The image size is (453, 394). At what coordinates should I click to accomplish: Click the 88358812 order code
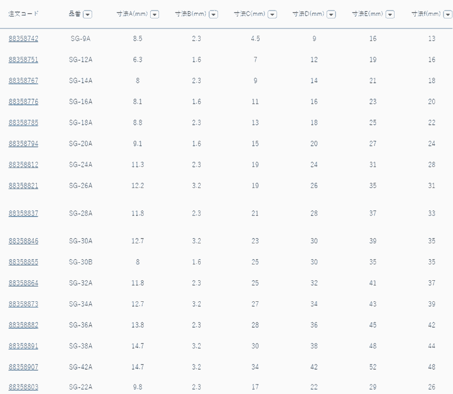[23, 165]
